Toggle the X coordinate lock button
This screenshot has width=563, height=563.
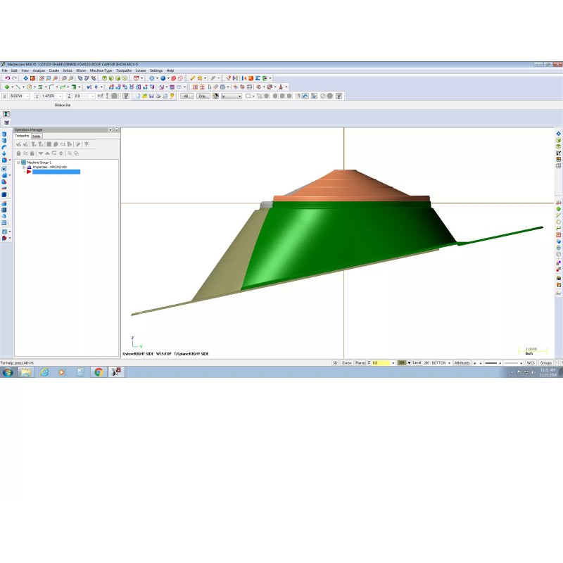[5, 96]
